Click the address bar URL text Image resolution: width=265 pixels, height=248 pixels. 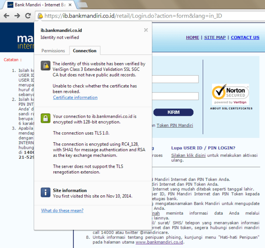click(x=133, y=16)
